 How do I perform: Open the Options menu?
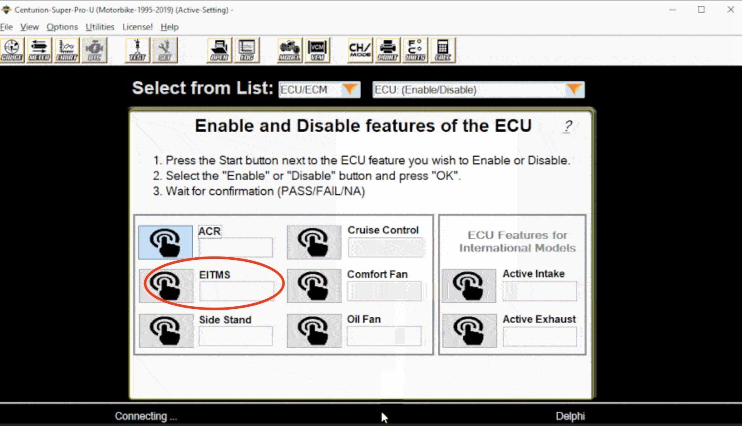pyautogui.click(x=62, y=27)
